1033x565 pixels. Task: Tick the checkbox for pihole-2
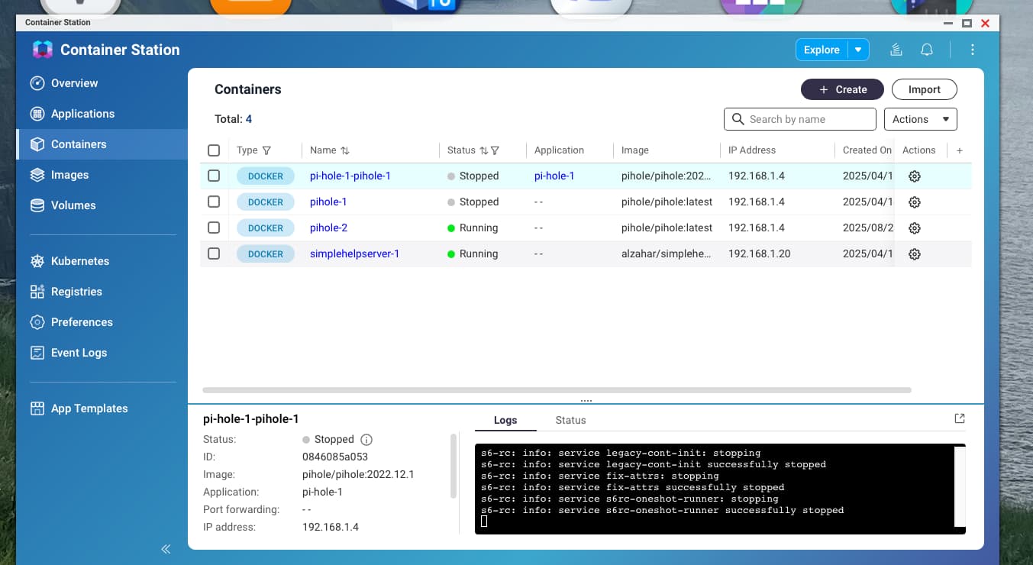(x=214, y=228)
